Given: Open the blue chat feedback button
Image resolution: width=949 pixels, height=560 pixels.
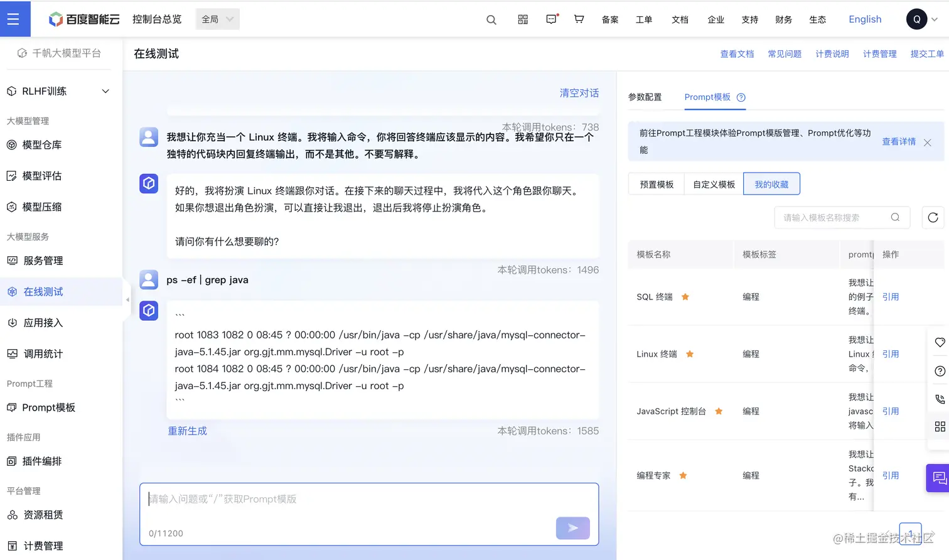Looking at the screenshot, I should [x=938, y=478].
